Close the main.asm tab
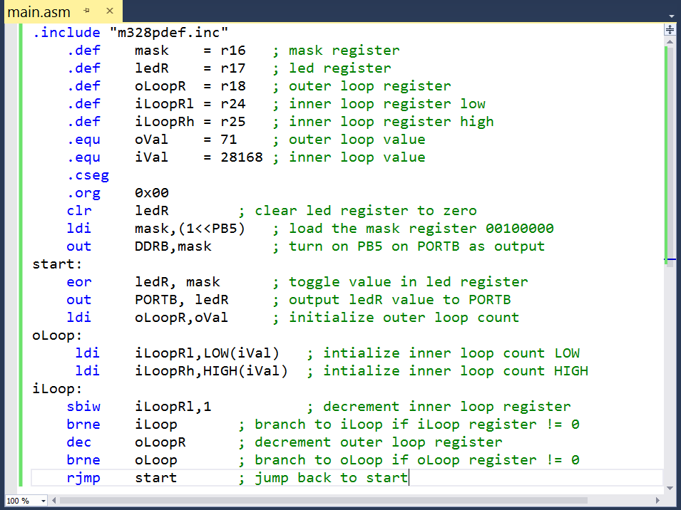 click(x=108, y=12)
